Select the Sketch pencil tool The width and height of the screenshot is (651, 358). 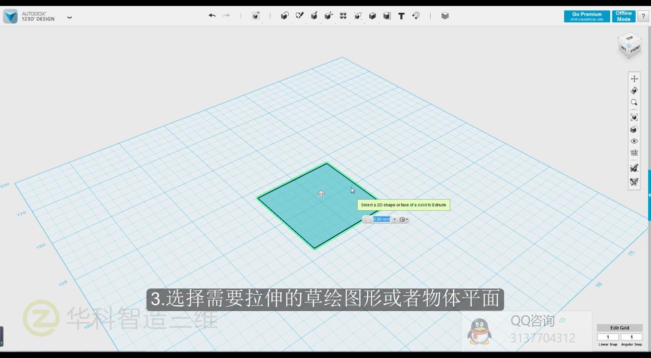click(300, 16)
